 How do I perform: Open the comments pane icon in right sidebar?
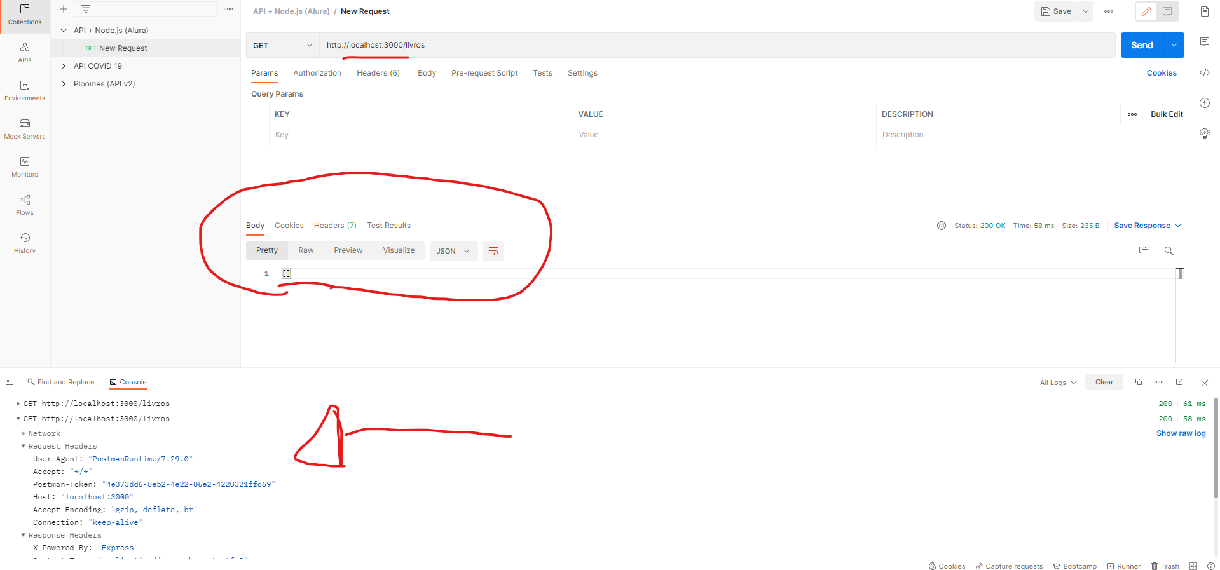[1205, 42]
